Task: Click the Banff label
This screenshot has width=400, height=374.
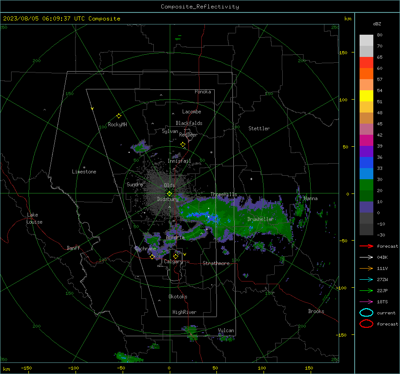Action: point(73,248)
